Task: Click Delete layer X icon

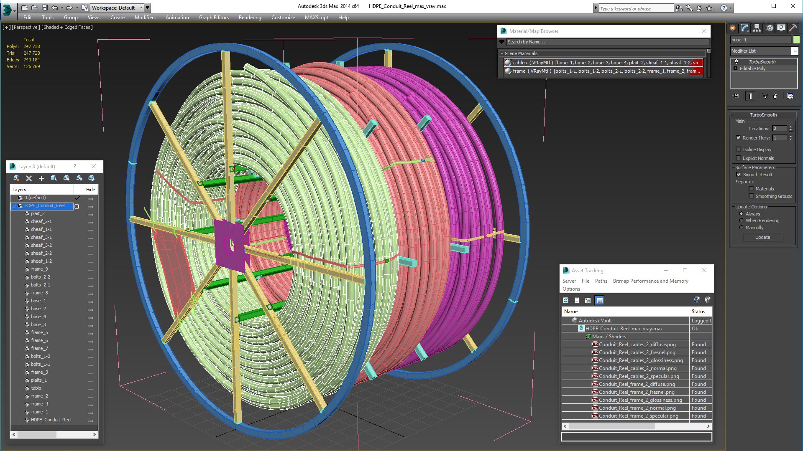Action: [x=29, y=178]
